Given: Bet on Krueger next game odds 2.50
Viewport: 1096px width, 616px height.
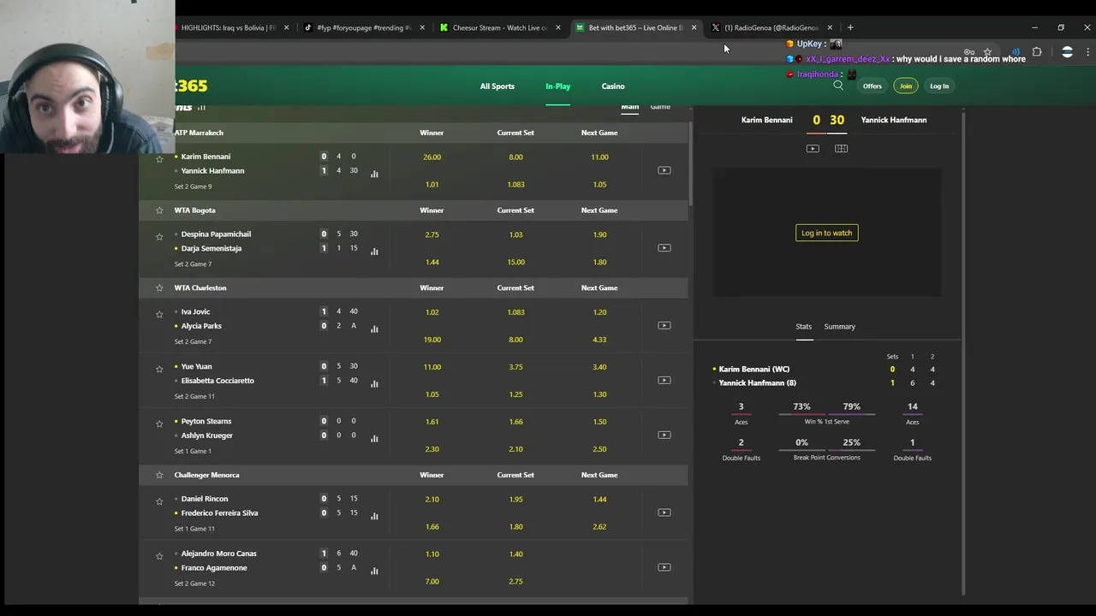Looking at the screenshot, I should pos(599,449).
